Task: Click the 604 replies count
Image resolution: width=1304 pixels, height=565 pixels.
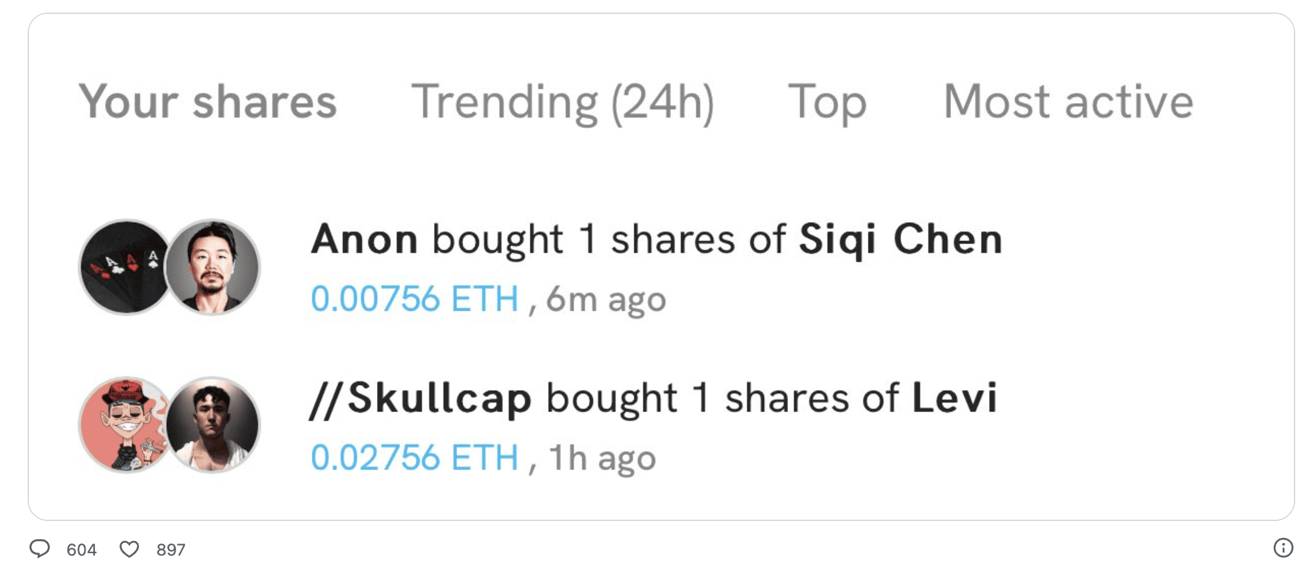Action: (x=82, y=550)
